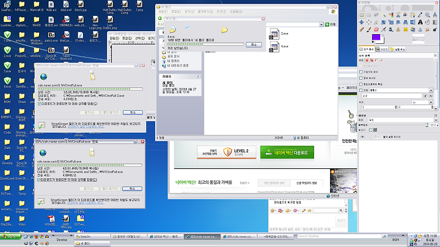This screenshot has width=440, height=247.
Task: Click the green Go arrow in Explorer address bar
Action: 327,24
